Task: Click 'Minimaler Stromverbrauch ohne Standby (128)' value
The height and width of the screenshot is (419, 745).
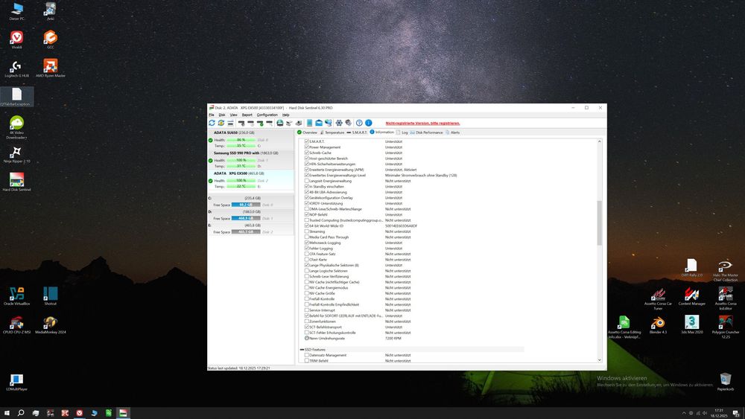Action: click(421, 175)
